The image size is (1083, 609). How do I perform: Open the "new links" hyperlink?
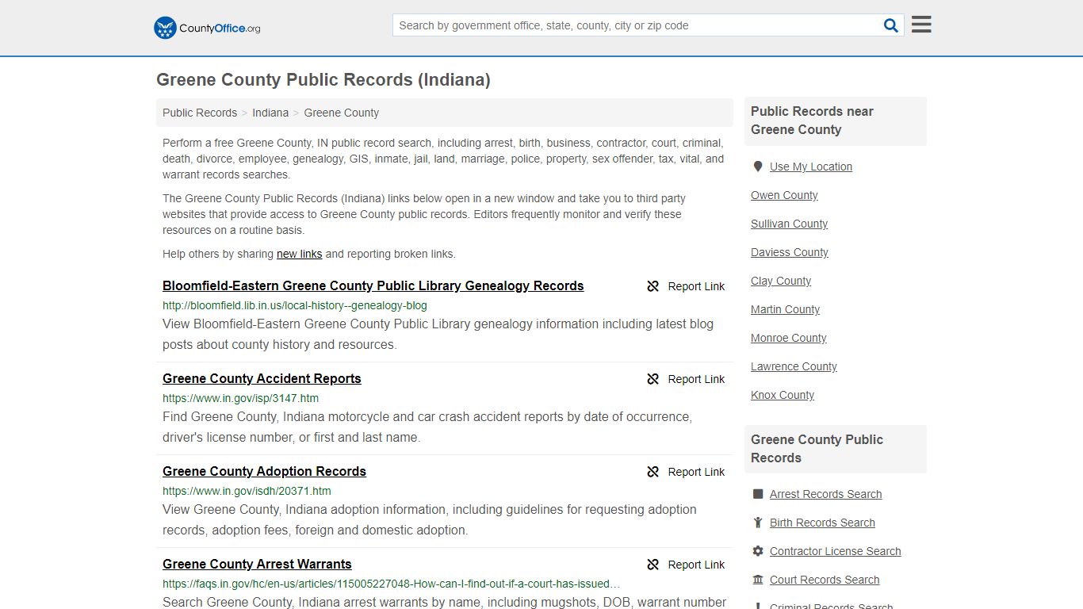(x=299, y=254)
